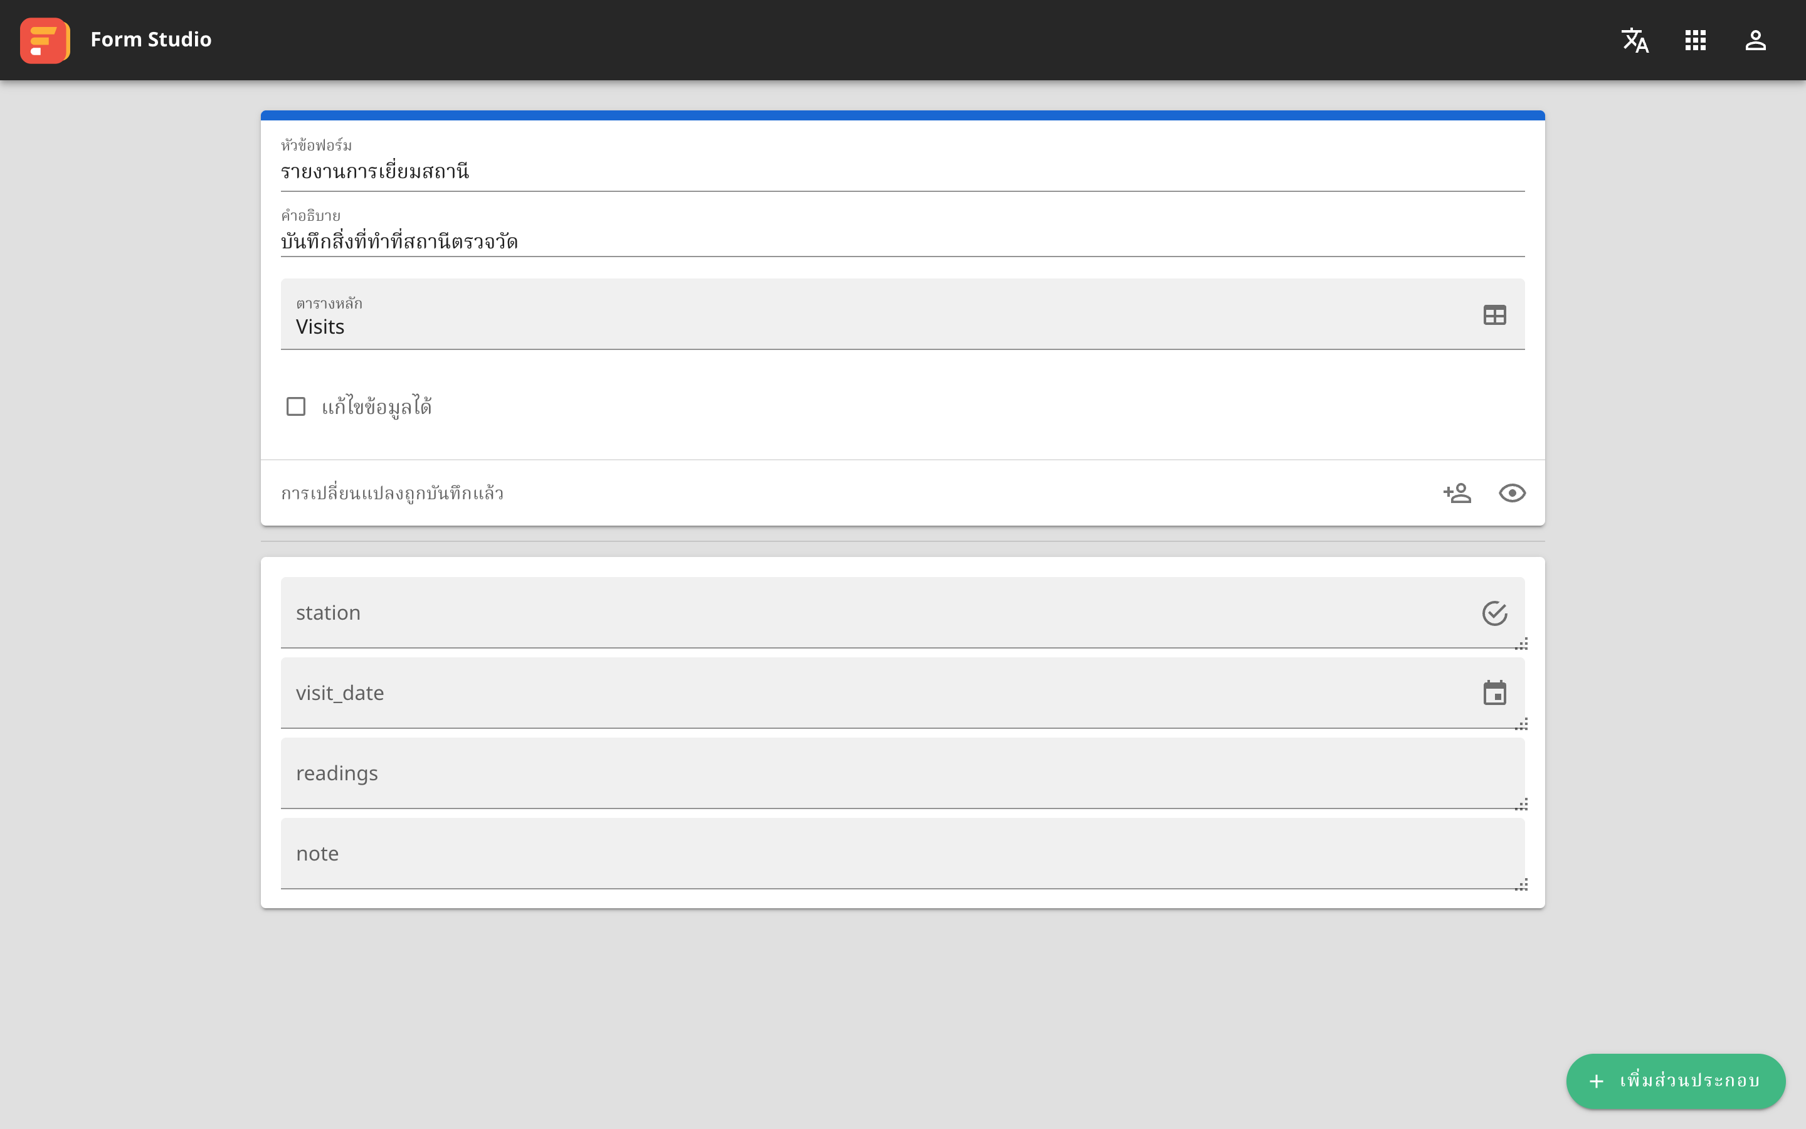Viewport: 1806px width, 1129px height.
Task: Open the ตารางหลัก Visits dropdown
Action: [902, 314]
